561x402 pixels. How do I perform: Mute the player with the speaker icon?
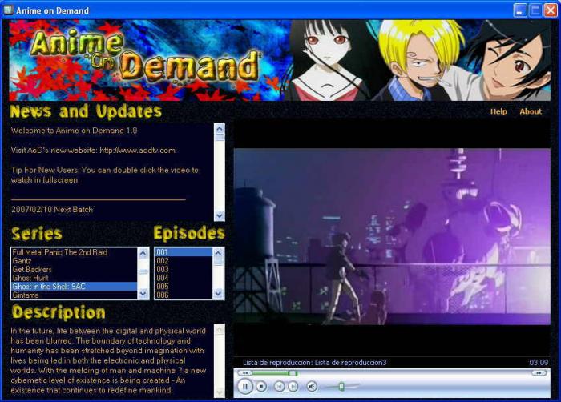[x=312, y=386]
